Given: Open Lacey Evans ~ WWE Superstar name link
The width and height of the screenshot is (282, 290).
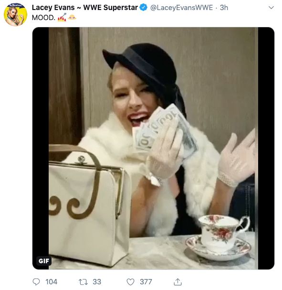Looking at the screenshot, I should [85, 8].
